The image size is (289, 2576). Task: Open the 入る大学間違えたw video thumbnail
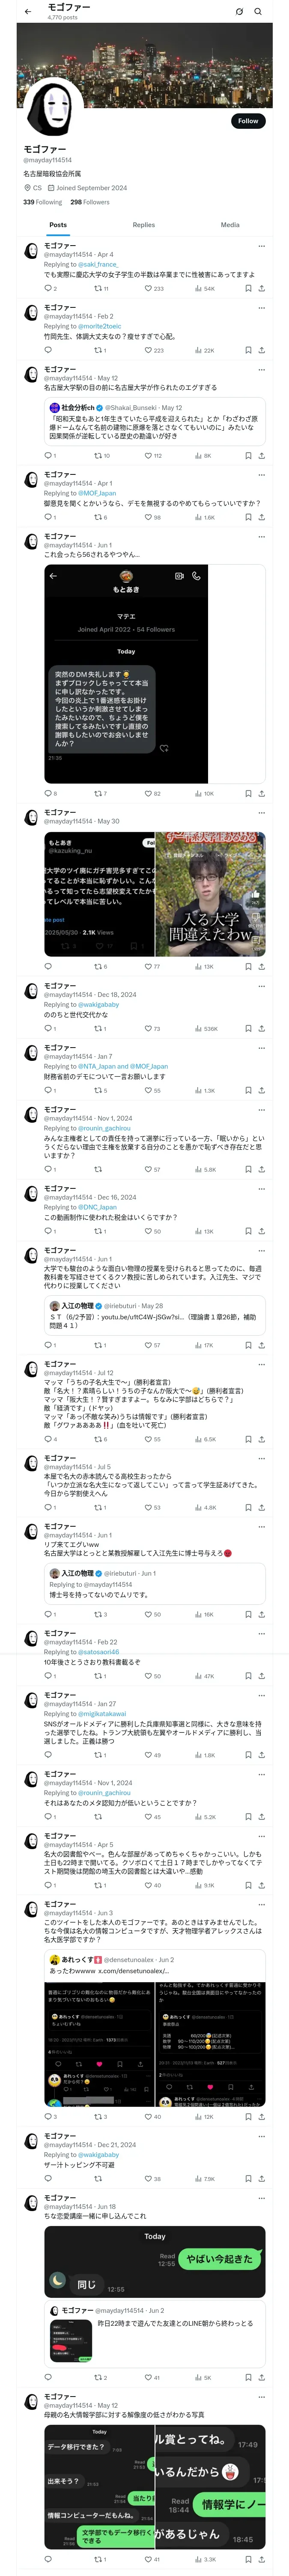pos(211,895)
